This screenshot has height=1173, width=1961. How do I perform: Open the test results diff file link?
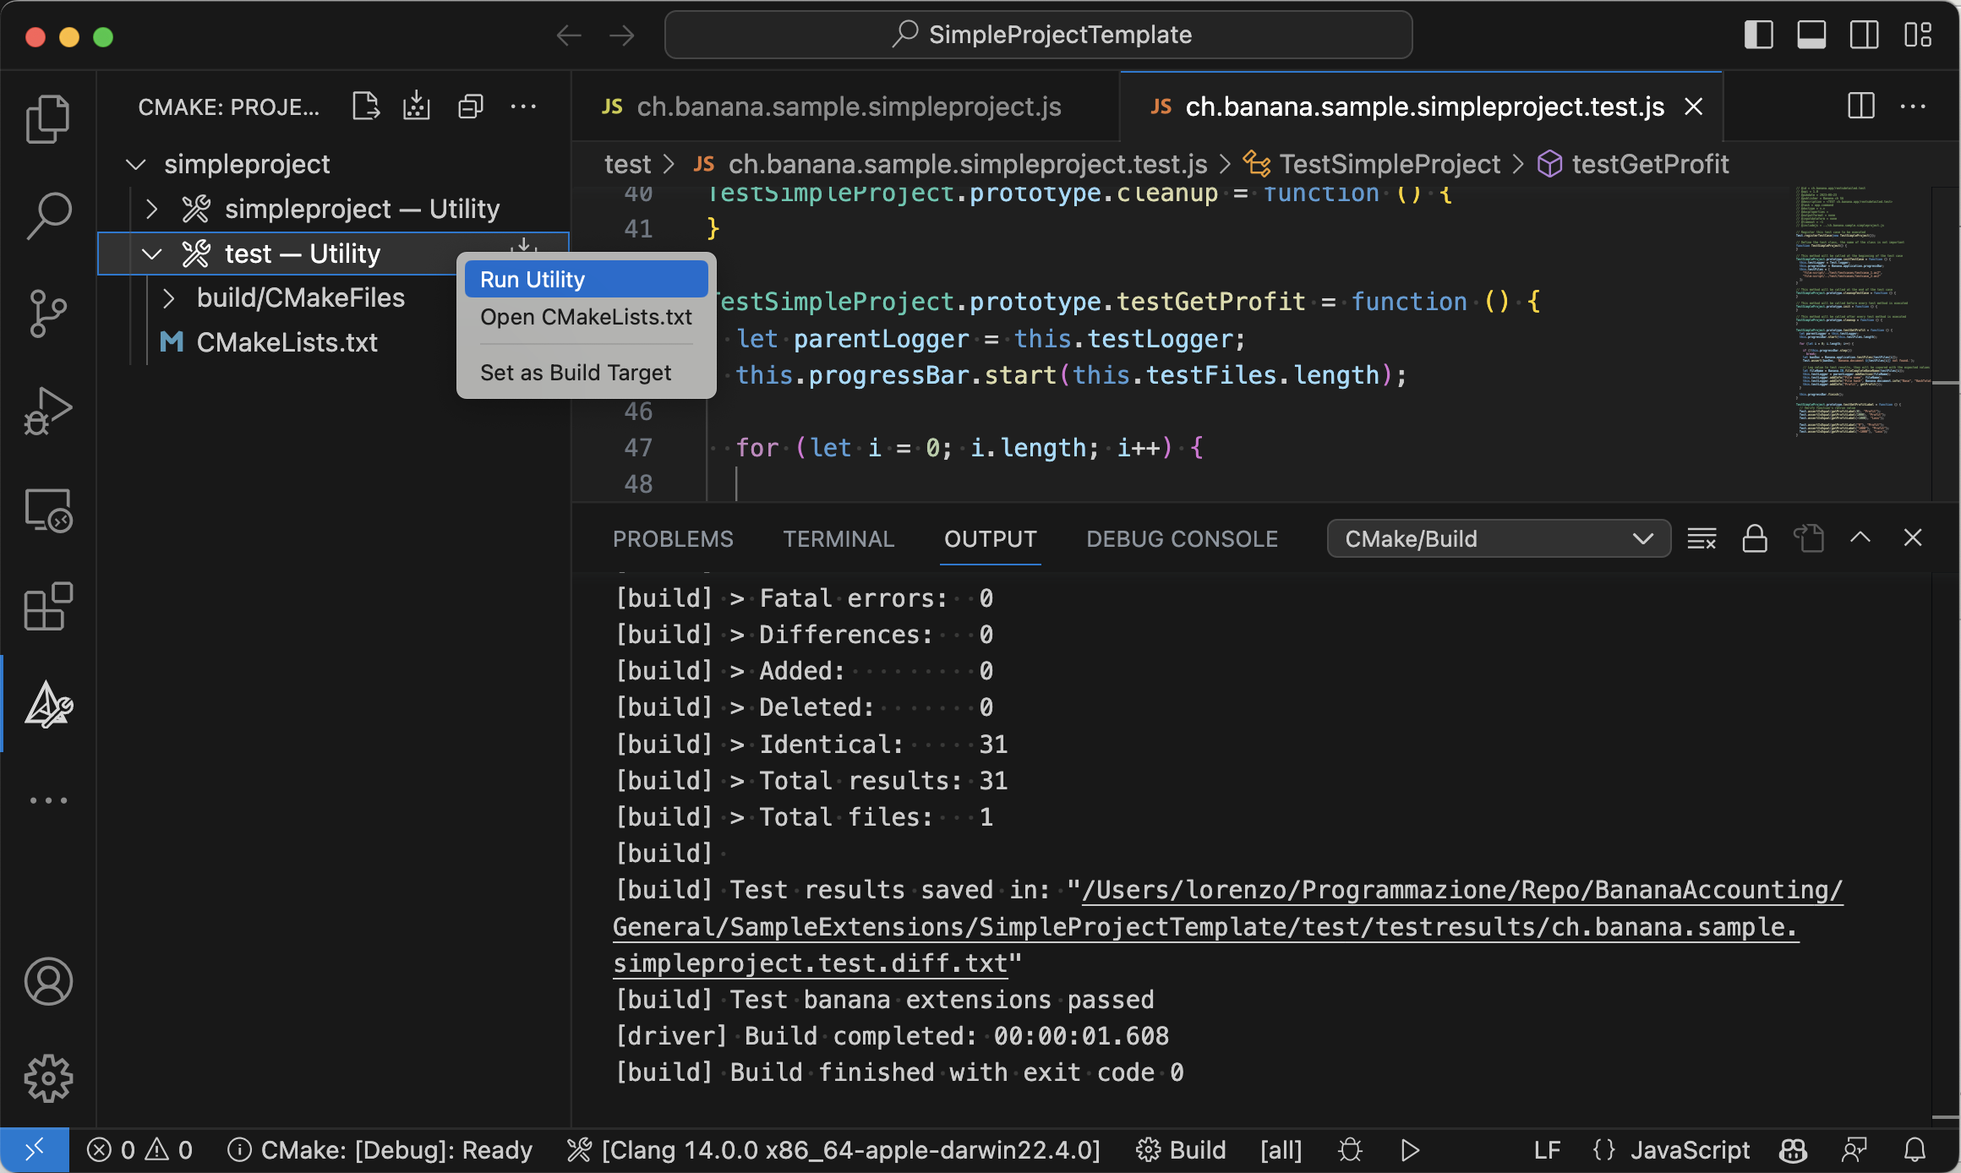click(1227, 927)
